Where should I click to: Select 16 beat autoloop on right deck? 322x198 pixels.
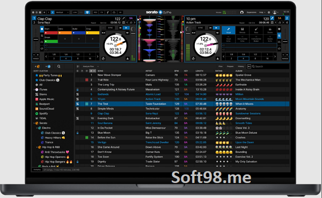tap(267, 58)
